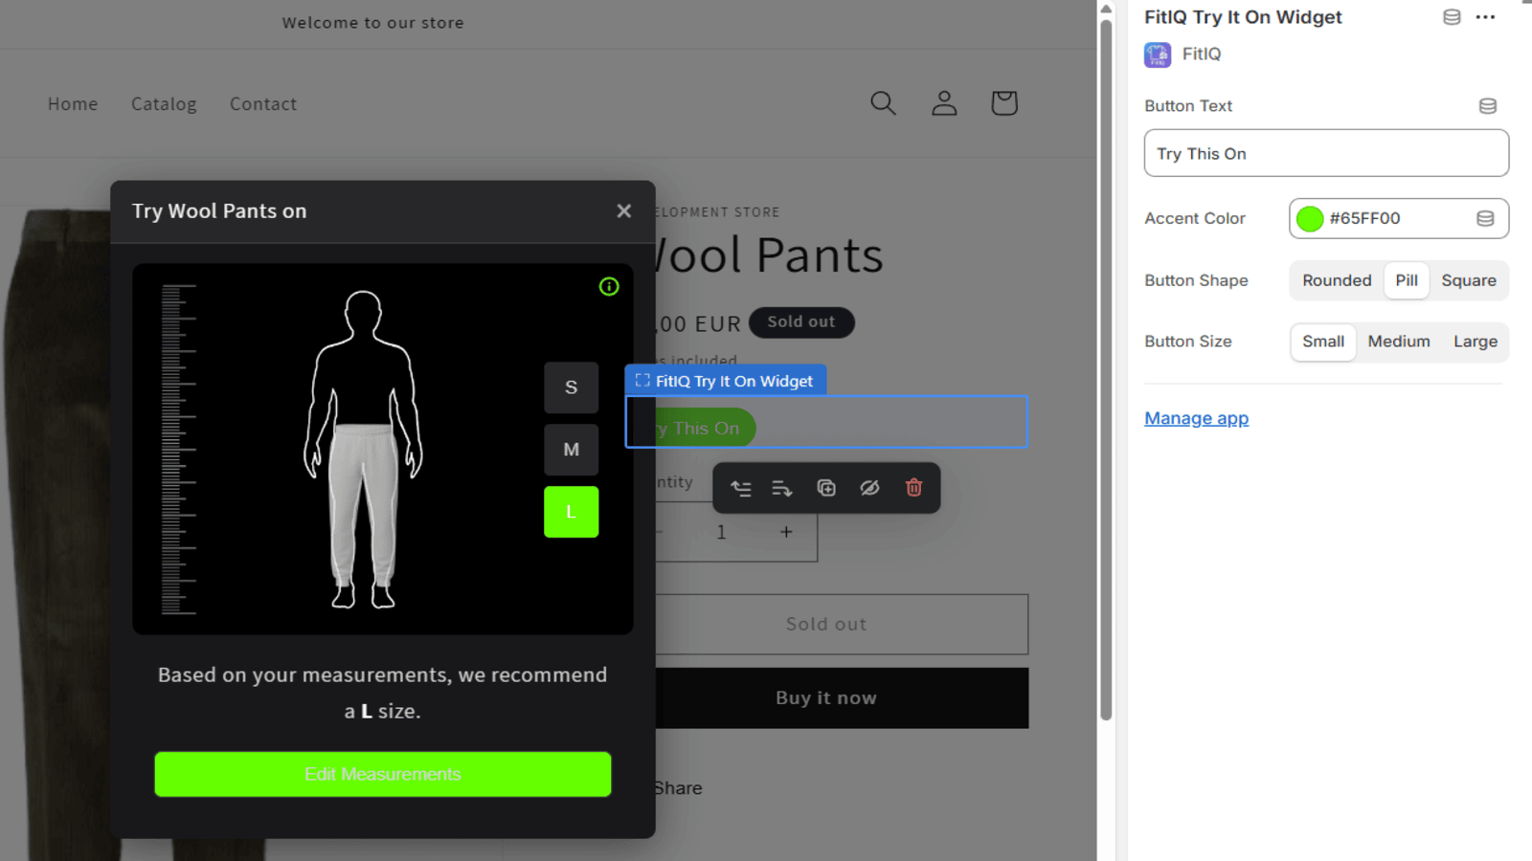Move the block down in the floating toolbar
Screen dimensions: 1532x861
pos(782,488)
